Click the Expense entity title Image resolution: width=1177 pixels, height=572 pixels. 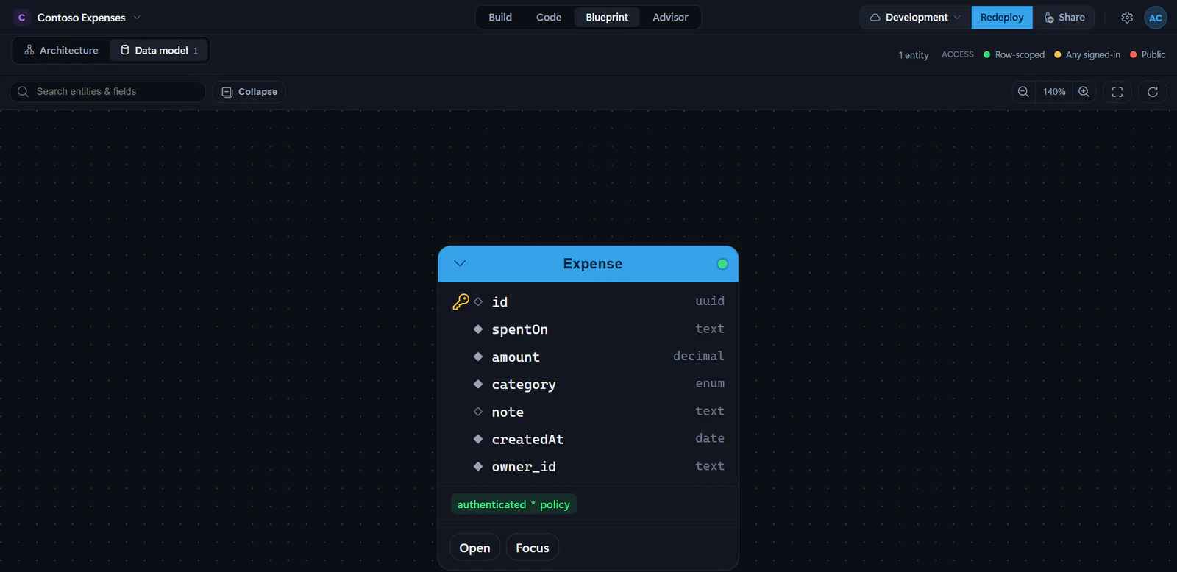coord(593,264)
